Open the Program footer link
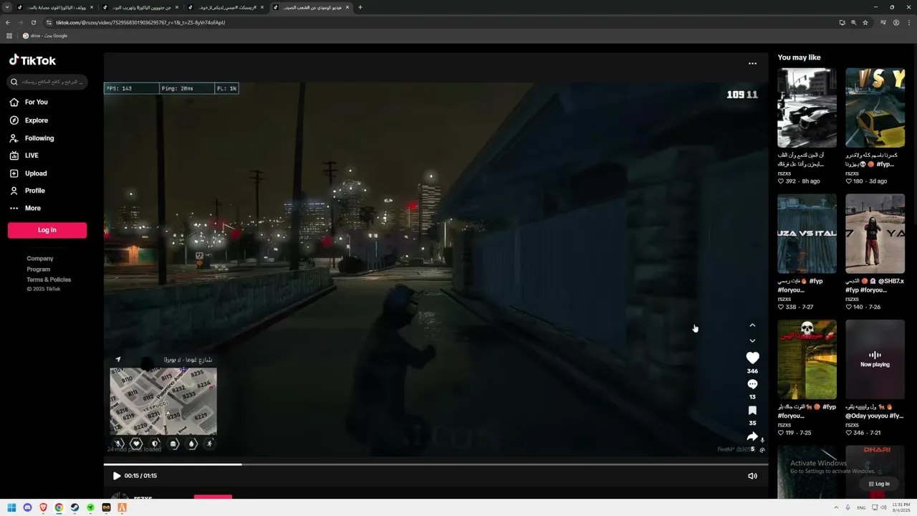Image resolution: width=917 pixels, height=516 pixels. pyautogui.click(x=39, y=269)
